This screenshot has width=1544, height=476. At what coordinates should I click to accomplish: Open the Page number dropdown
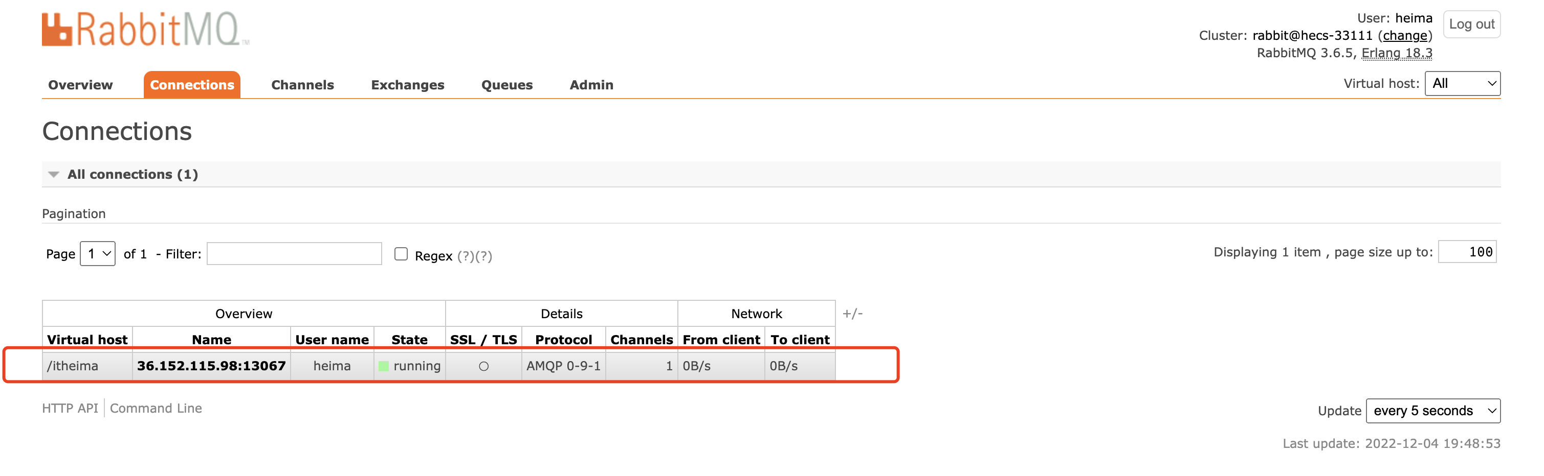(x=98, y=254)
